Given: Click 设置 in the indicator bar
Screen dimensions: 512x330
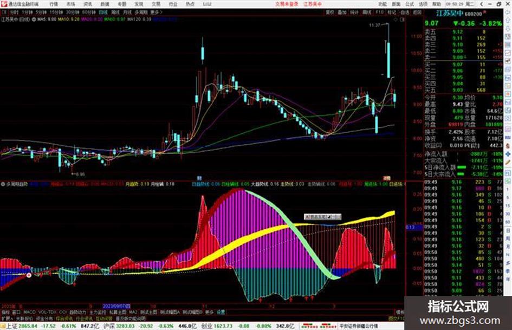Looking at the screenshot, I should pos(221,312).
